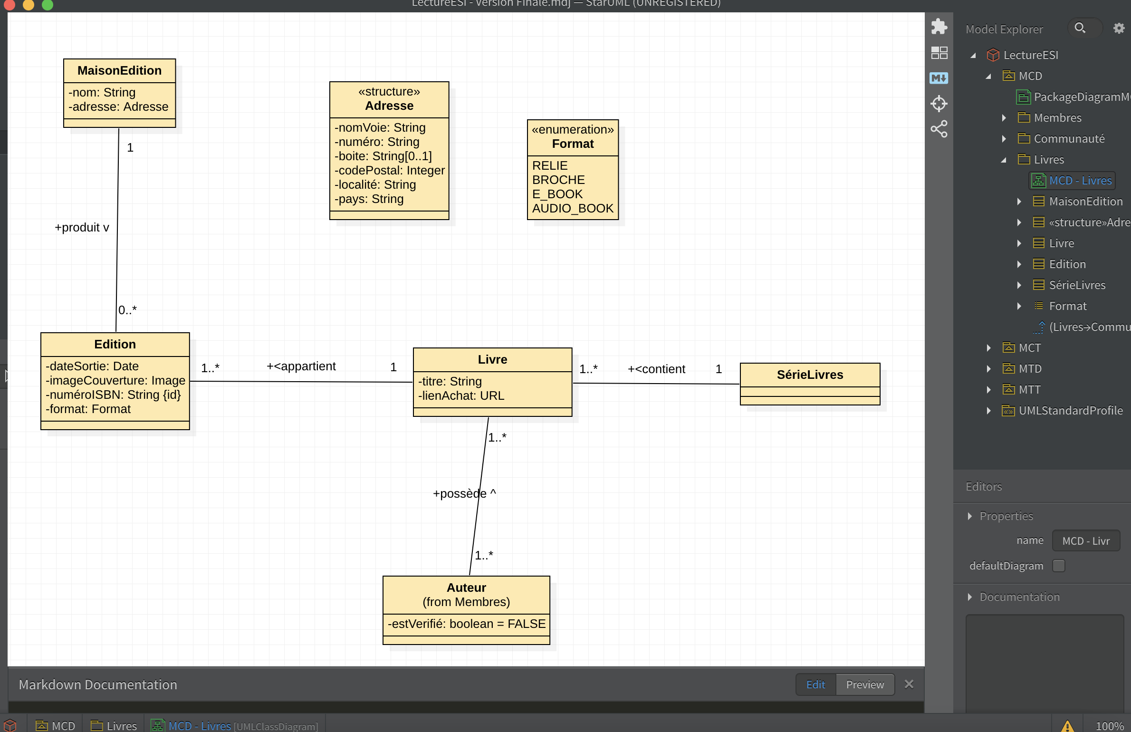The image size is (1131, 732).
Task: Click the warning triangle in status bar
Action: click(x=1067, y=725)
